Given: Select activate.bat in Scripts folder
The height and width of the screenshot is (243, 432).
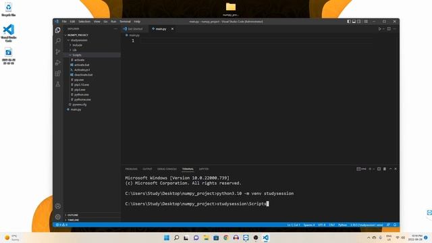Looking at the screenshot, I should click(x=92, y=65).
